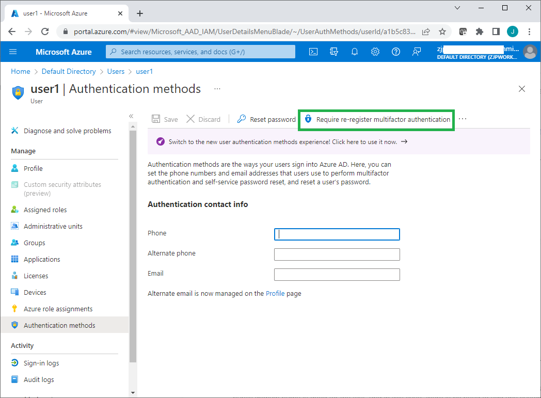Open the portal settings gear
The height and width of the screenshot is (398, 541).
tap(375, 52)
